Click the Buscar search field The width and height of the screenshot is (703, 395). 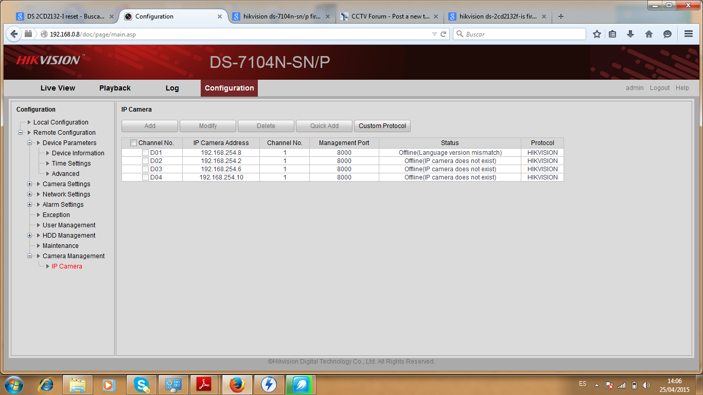coord(520,34)
